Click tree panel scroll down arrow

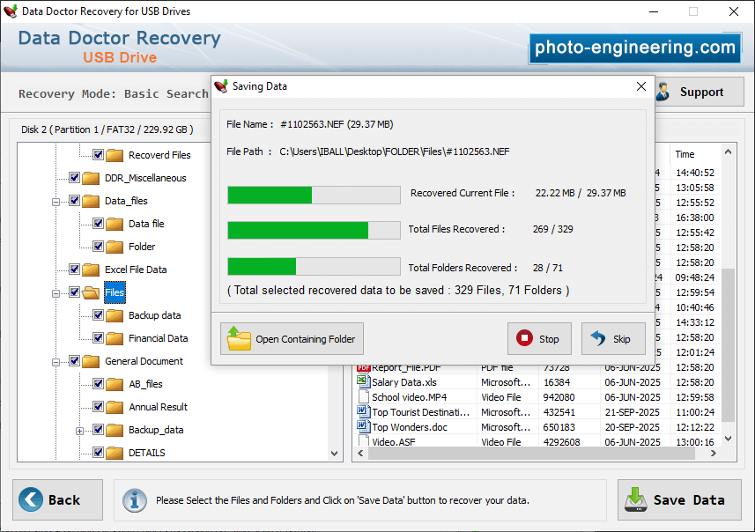335,454
